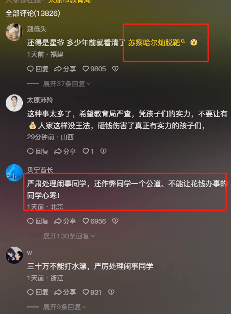This screenshot has width=231, height=314.
Task: Expand 130 replies under 贝宁酋长's comment
Action: [x=69, y=236]
